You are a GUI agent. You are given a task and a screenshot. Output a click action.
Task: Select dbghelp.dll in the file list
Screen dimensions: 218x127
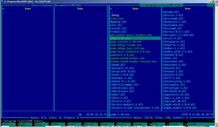[118, 22]
